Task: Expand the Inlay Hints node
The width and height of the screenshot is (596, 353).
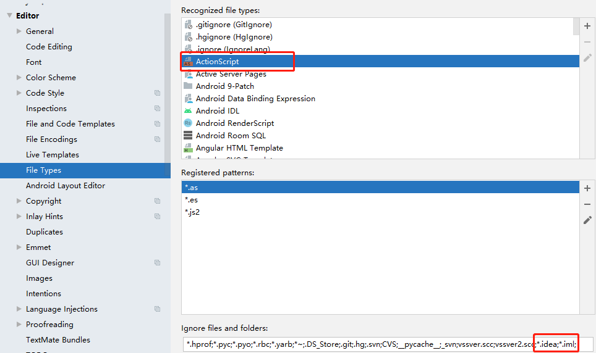Action: tap(19, 217)
